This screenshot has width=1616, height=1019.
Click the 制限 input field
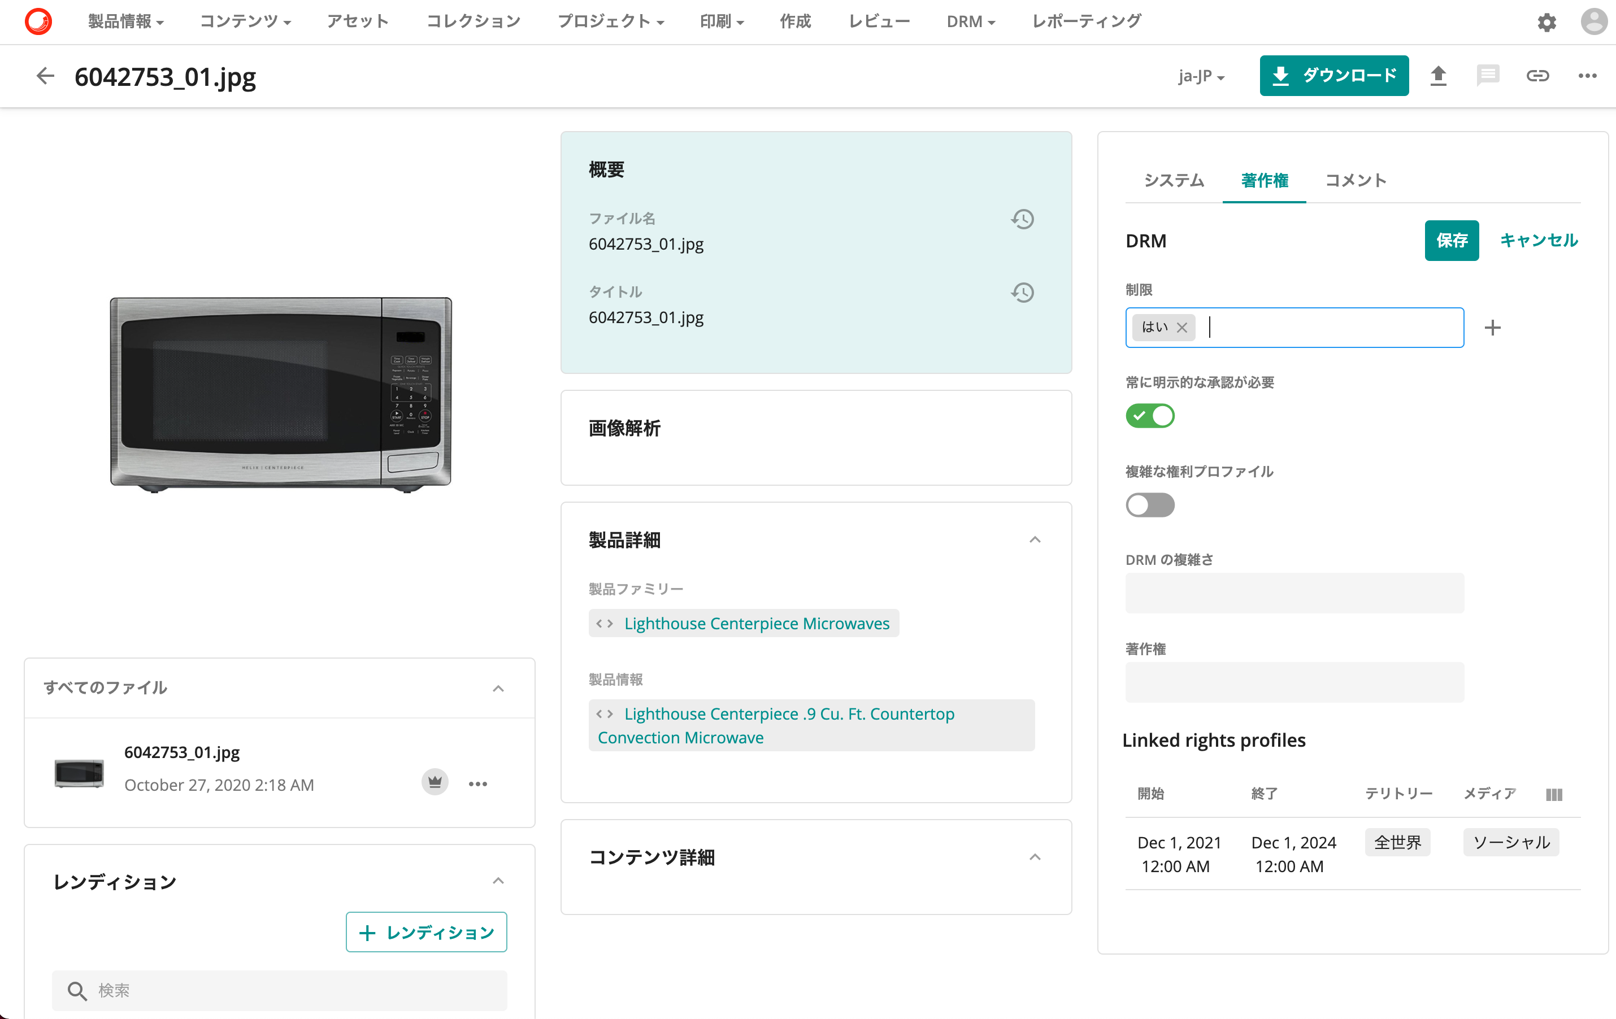[x=1293, y=328]
